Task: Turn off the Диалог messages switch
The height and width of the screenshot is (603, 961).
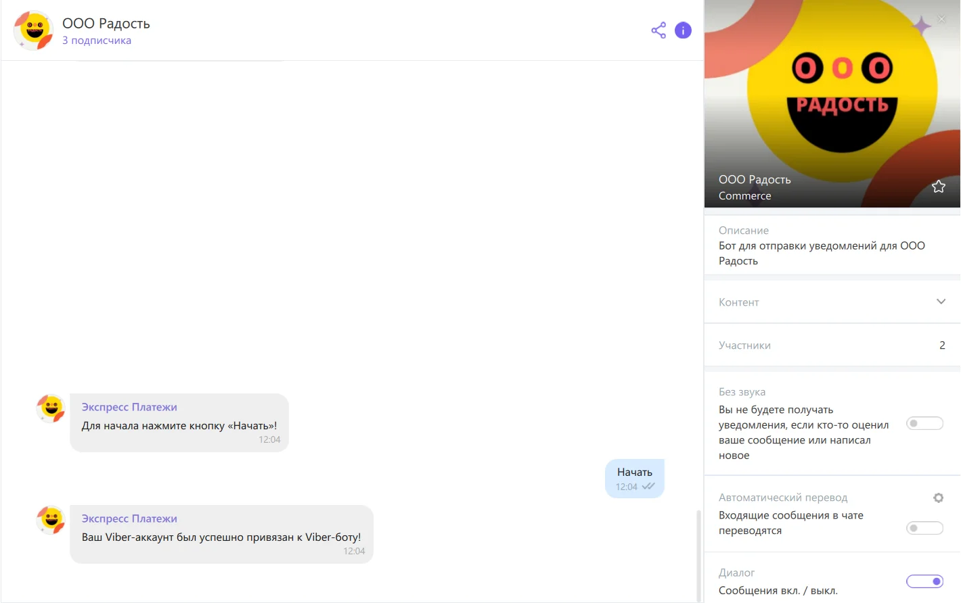Action: 924,581
